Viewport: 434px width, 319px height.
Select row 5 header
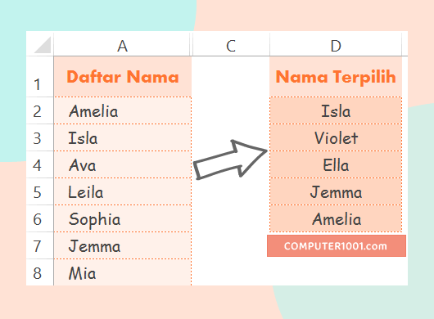pos(39,192)
